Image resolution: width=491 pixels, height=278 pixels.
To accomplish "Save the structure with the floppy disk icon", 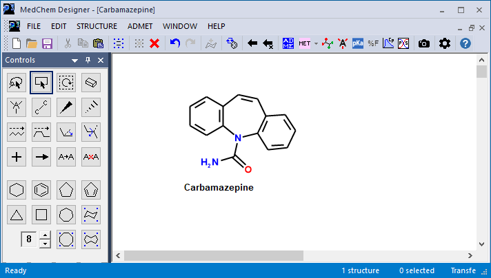I will pyautogui.click(x=47, y=43).
